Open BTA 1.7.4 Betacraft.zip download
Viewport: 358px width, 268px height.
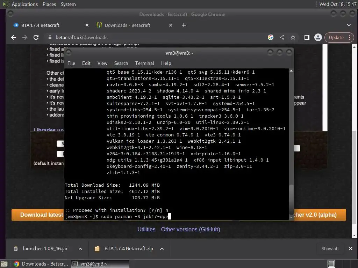(x=129, y=248)
